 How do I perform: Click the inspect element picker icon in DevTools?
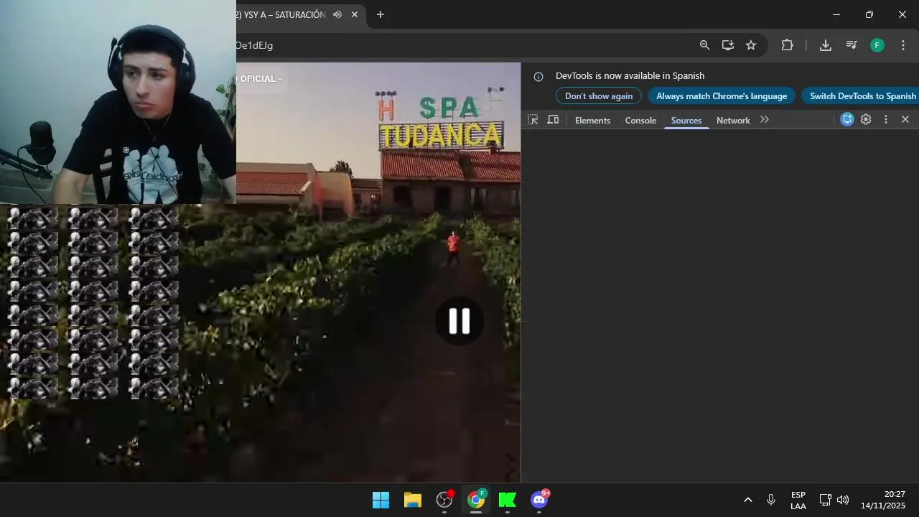pyautogui.click(x=533, y=120)
